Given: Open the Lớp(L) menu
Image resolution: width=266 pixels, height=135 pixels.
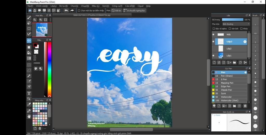Looking at the screenshot, I should (54, 6).
